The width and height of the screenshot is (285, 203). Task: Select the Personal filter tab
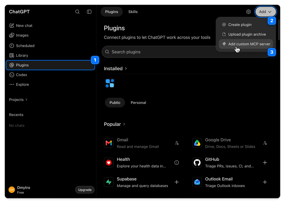pyautogui.click(x=138, y=102)
